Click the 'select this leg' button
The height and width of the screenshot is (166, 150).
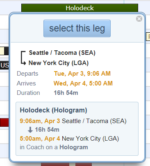(x=77, y=28)
